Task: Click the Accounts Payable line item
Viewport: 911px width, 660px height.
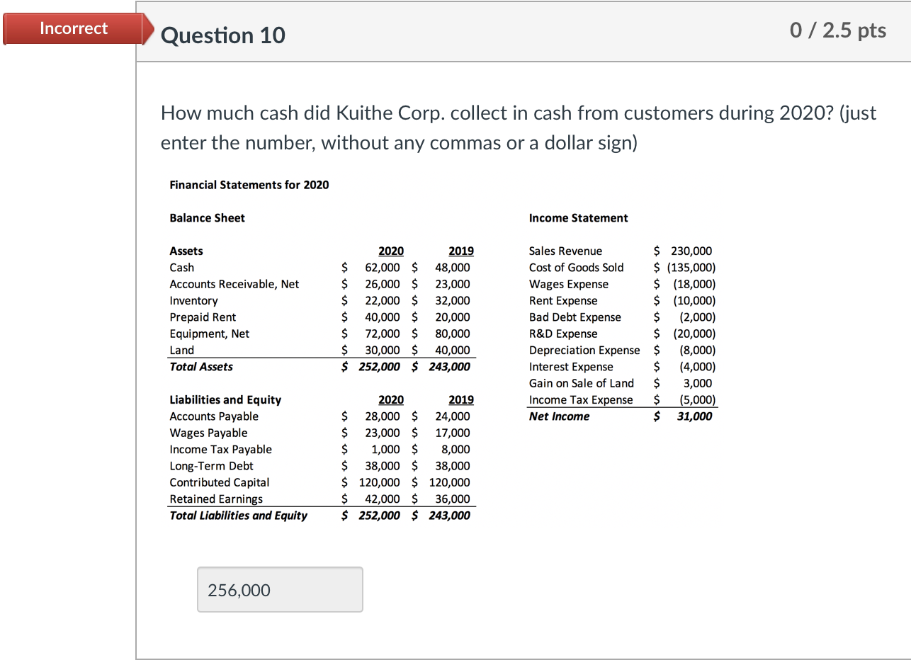Action: coord(214,416)
